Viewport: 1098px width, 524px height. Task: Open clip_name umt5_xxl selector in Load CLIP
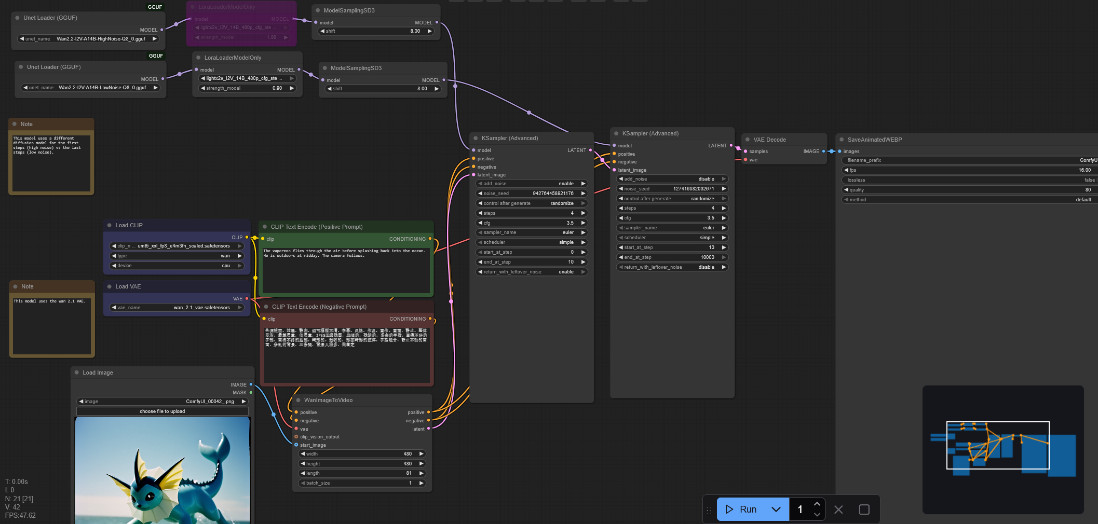177,246
